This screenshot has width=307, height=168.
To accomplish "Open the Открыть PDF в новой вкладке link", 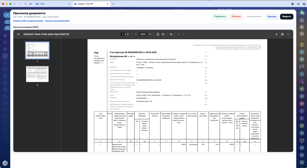I will click(28, 21).
